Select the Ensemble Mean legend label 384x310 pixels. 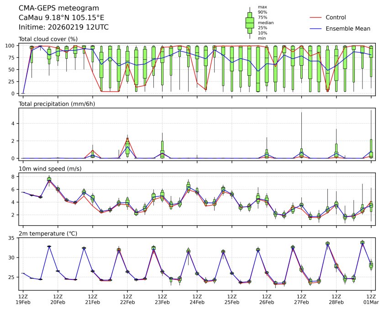tap(347, 28)
